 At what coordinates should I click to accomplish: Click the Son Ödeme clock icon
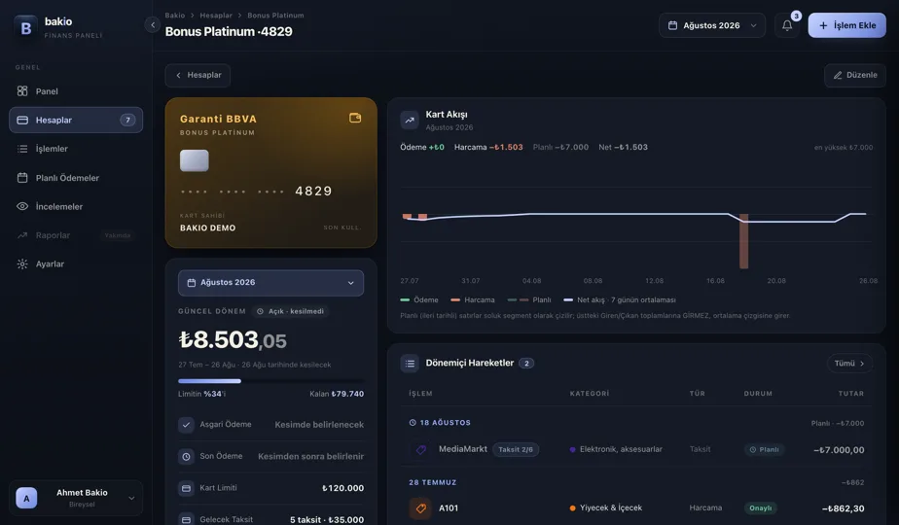point(186,456)
